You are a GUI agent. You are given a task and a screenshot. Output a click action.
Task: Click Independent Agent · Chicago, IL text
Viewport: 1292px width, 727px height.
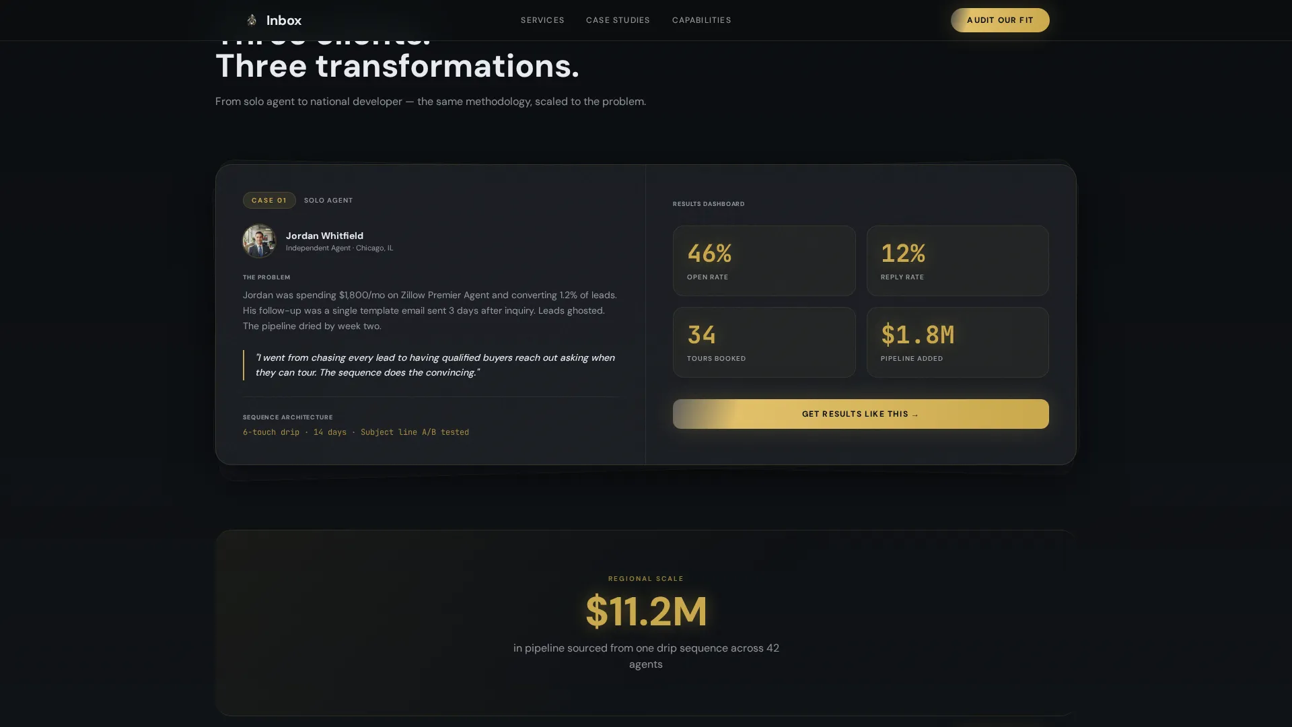[339, 248]
